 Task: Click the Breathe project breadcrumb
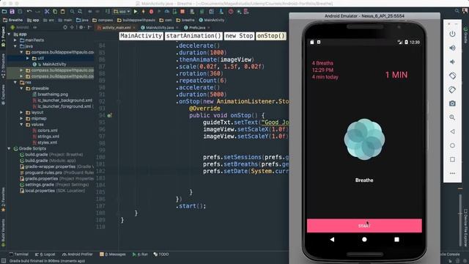(12, 20)
